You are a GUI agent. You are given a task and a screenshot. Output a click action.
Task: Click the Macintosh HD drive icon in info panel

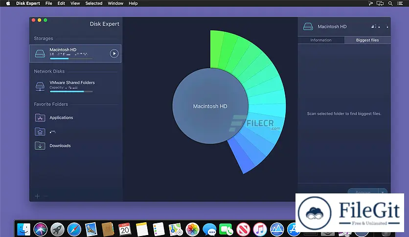(308, 26)
